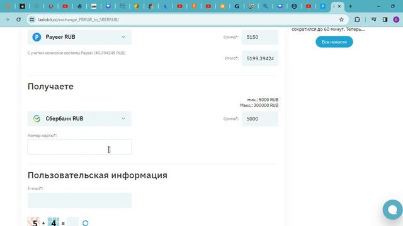Click the captcha answer box after equals sign

[73, 222]
